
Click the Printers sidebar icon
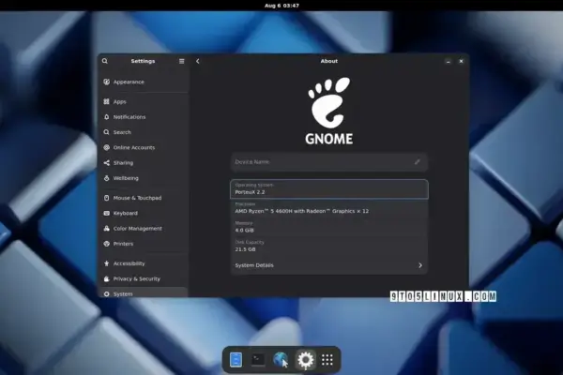click(107, 244)
